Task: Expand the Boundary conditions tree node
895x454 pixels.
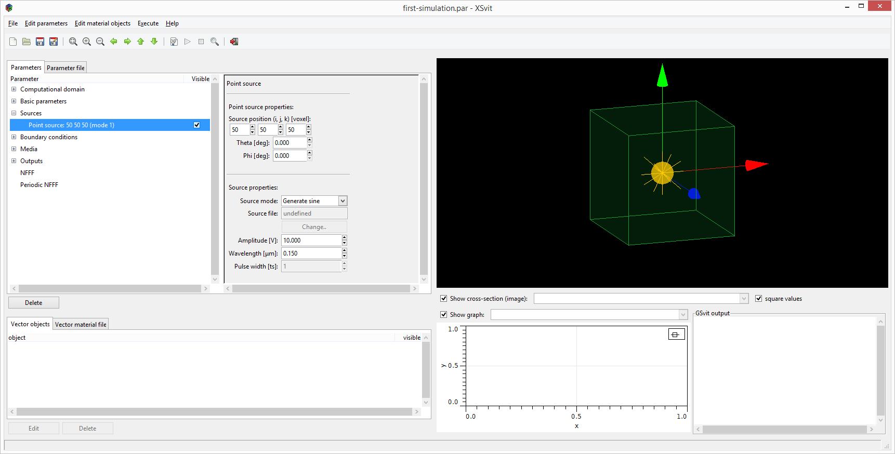Action: click(14, 137)
